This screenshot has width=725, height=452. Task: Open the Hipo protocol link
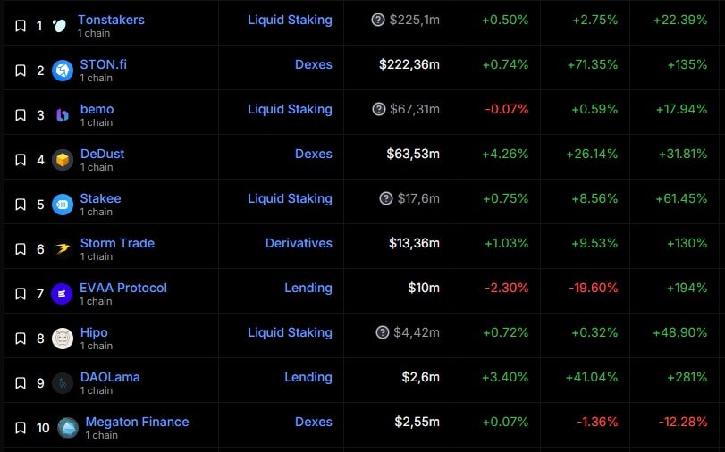[94, 332]
